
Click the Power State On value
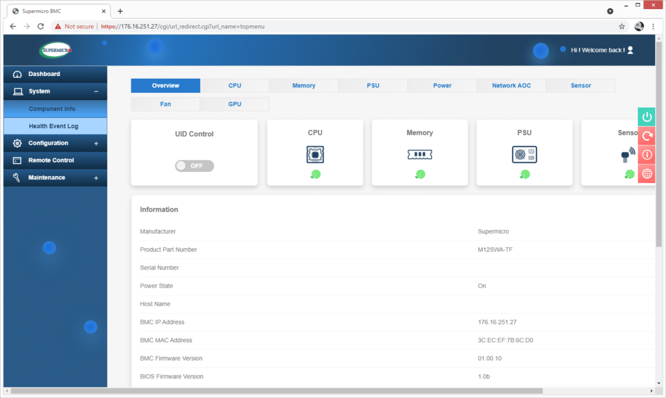click(x=482, y=286)
